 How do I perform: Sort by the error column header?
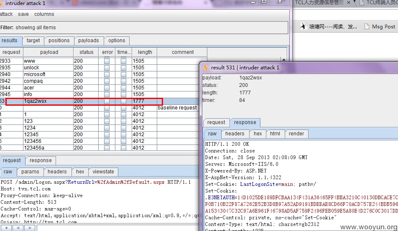(107, 52)
